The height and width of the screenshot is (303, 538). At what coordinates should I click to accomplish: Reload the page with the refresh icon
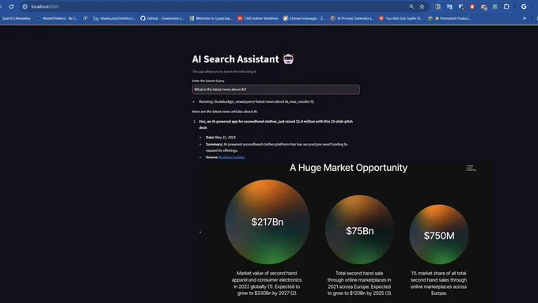pos(11,6)
